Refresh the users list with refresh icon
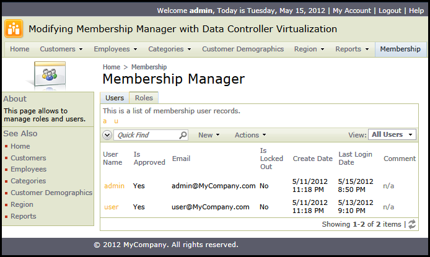The width and height of the screenshot is (430, 257). tap(412, 224)
